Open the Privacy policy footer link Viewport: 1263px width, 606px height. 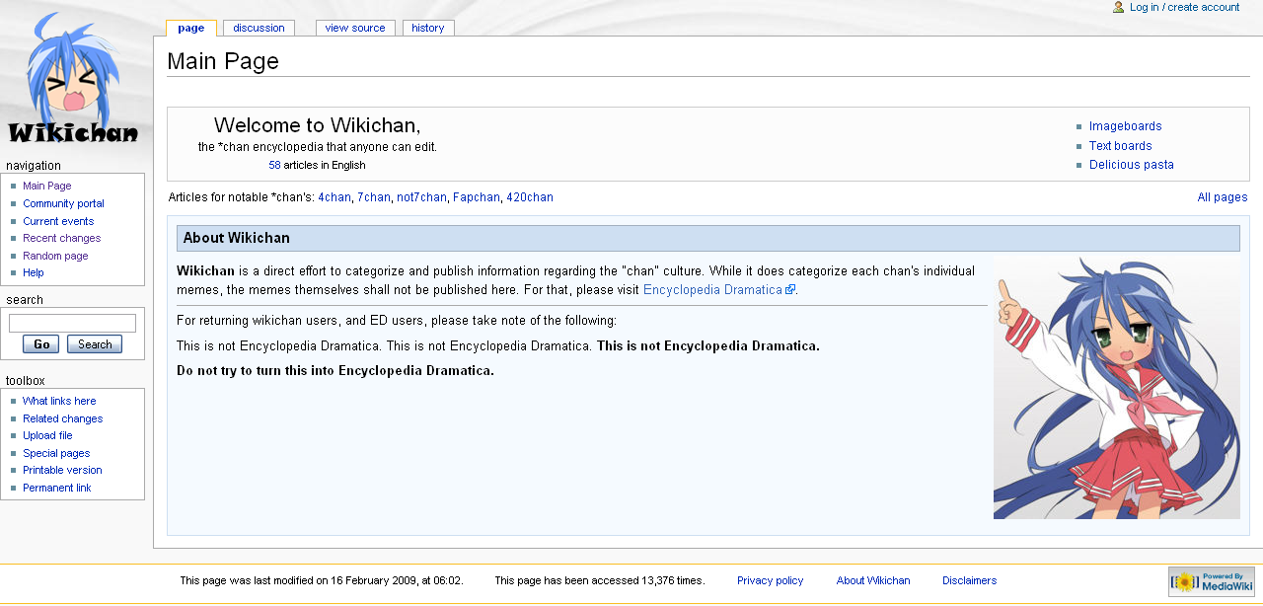(x=770, y=580)
